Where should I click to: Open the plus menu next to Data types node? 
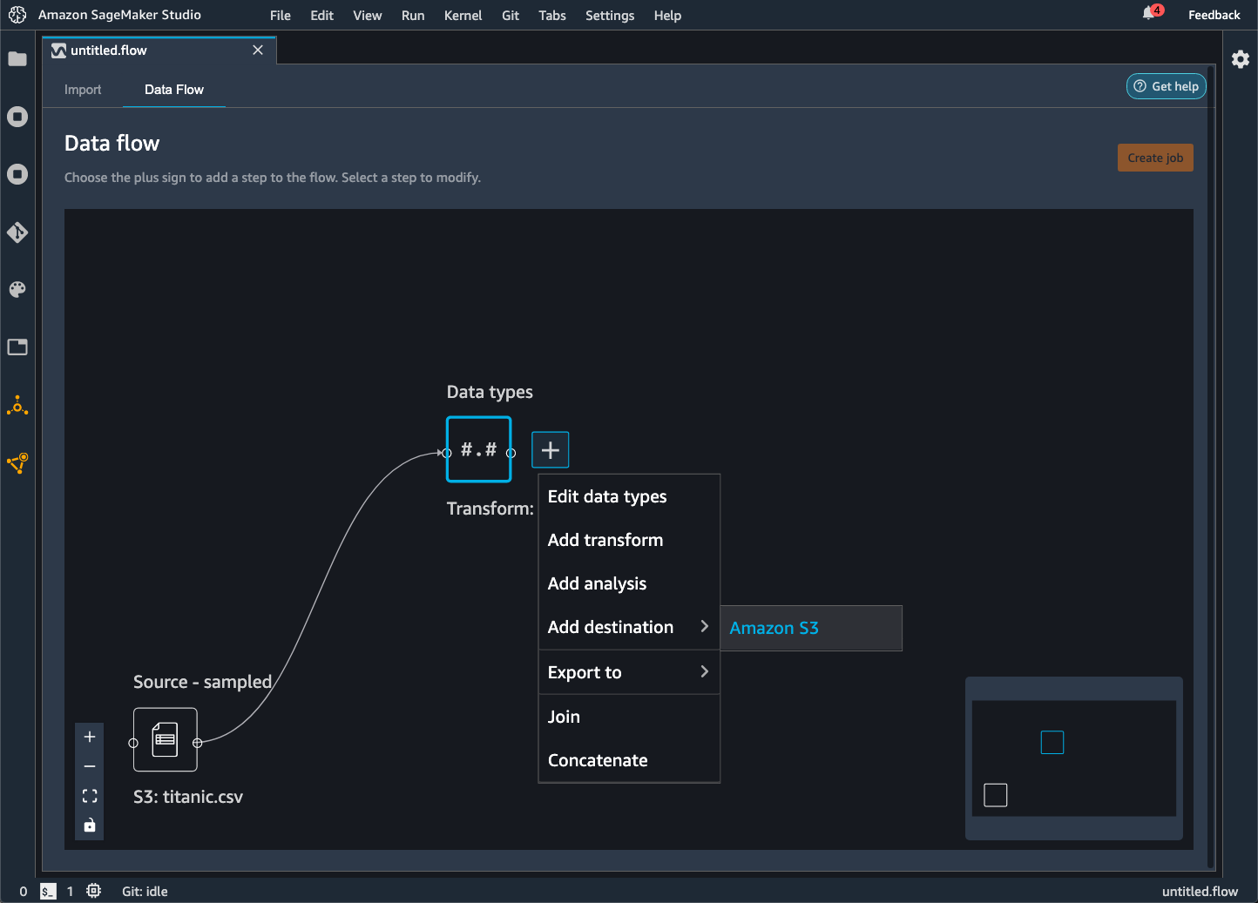tap(550, 449)
